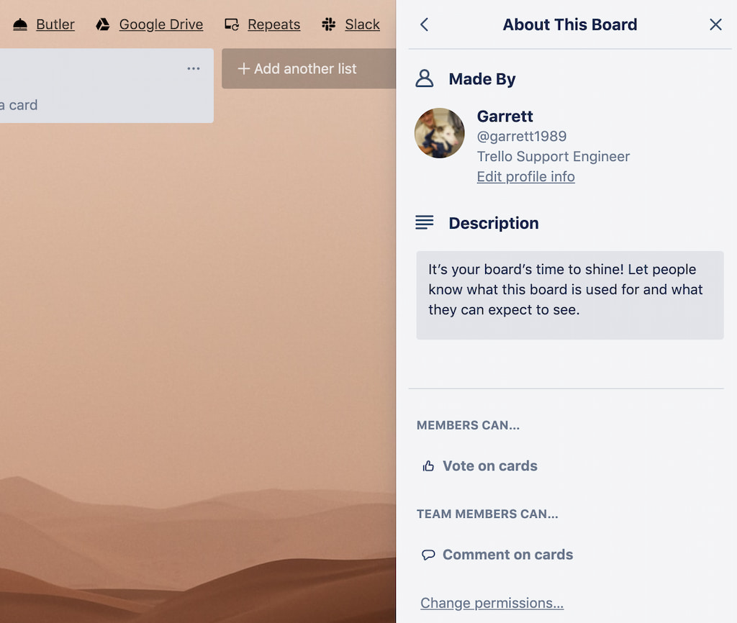Collapse the About This Board panel with X
The image size is (737, 623).
[715, 24]
